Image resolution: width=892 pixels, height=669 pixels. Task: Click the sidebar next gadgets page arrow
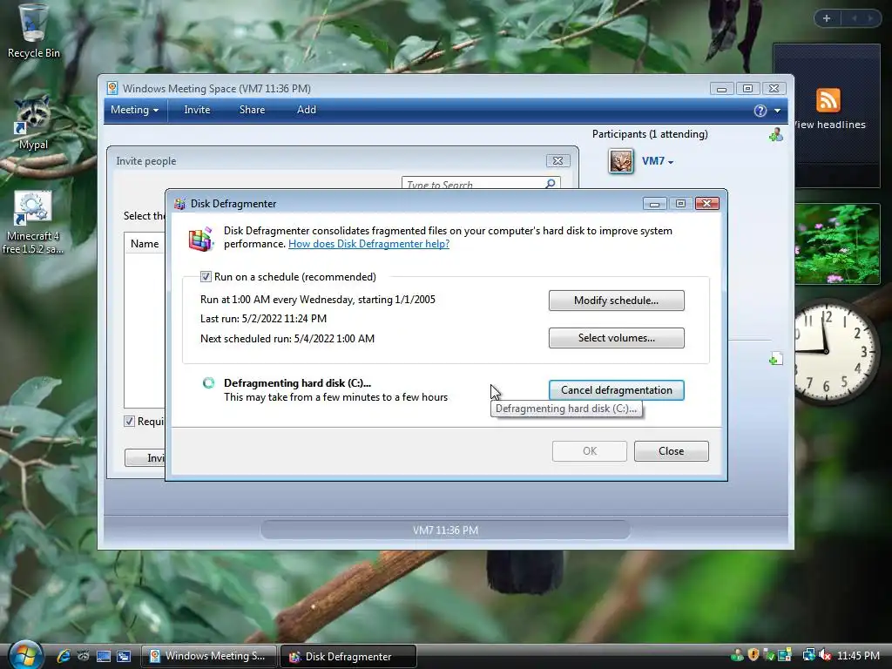pyautogui.click(x=870, y=18)
